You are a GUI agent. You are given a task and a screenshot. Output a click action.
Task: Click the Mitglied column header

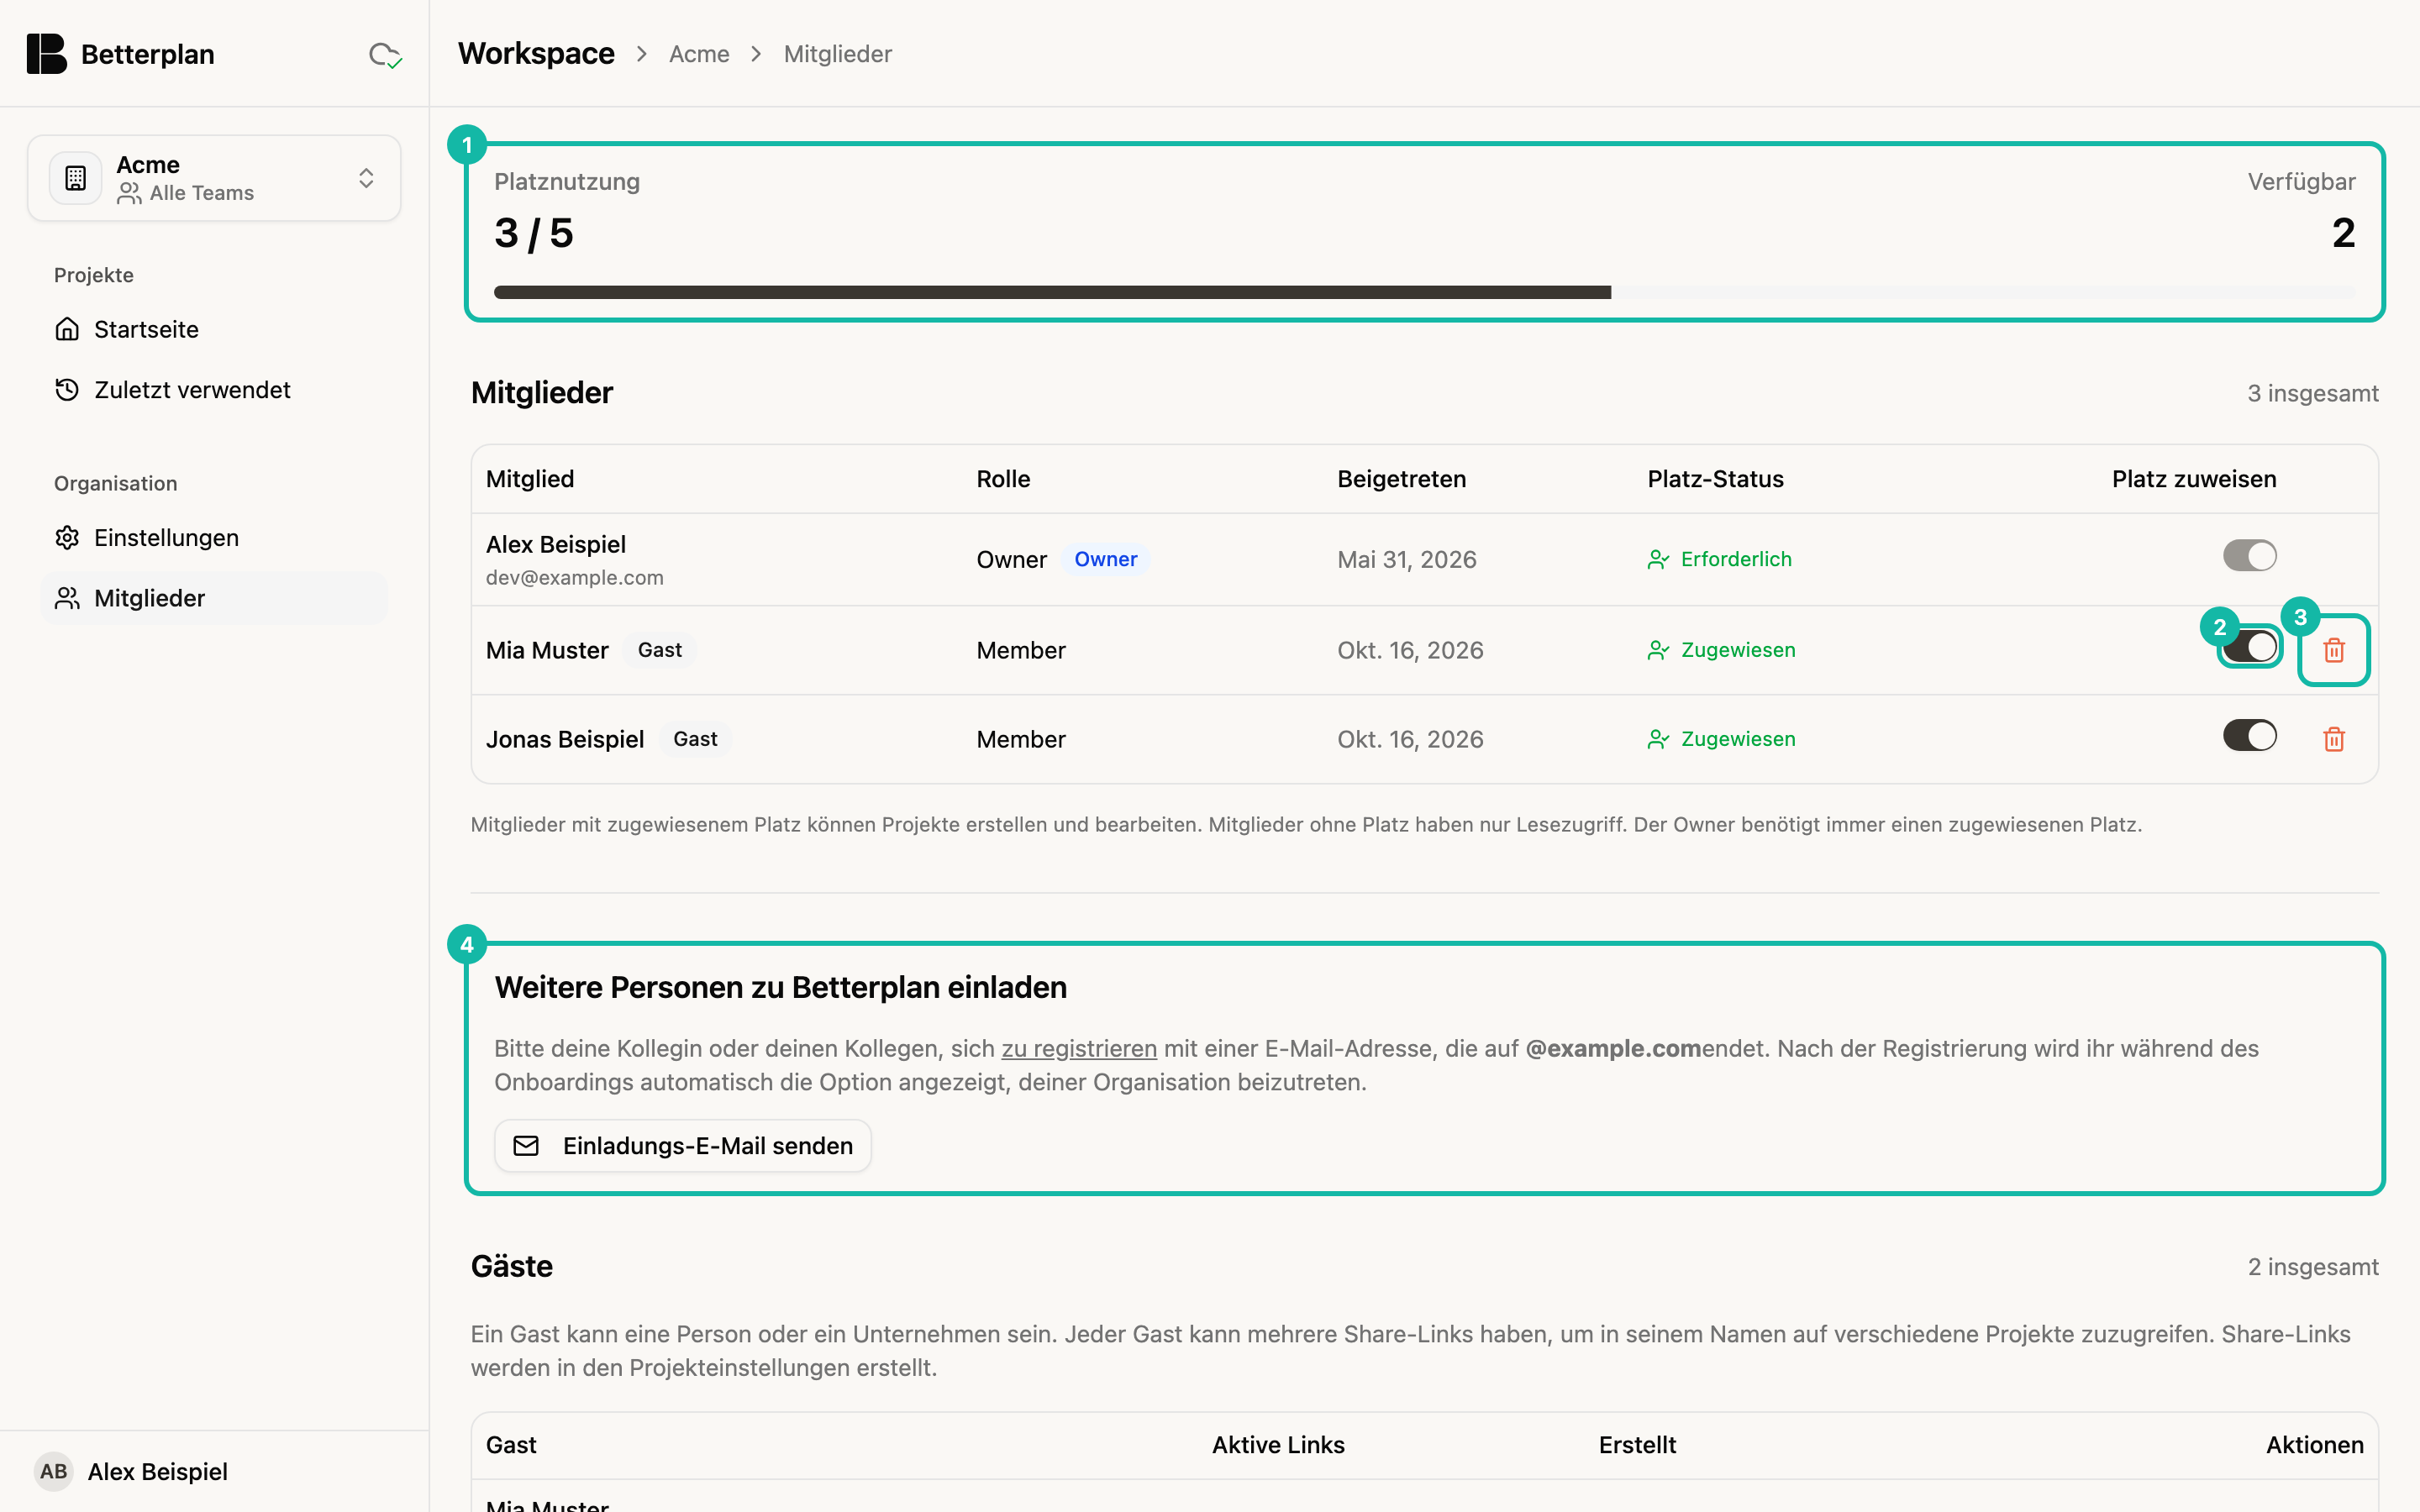point(530,479)
